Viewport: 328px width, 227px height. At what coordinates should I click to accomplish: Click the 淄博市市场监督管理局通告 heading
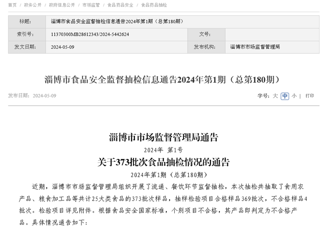coord(164,137)
